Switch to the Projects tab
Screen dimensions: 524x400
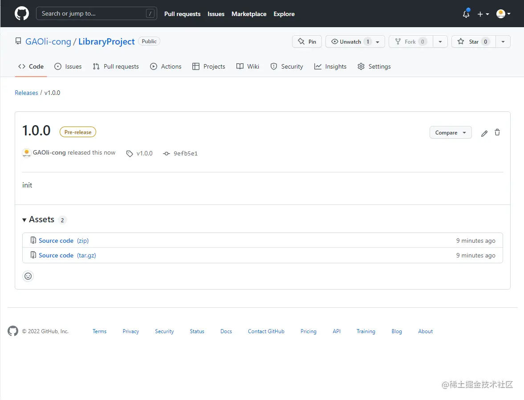(x=209, y=66)
